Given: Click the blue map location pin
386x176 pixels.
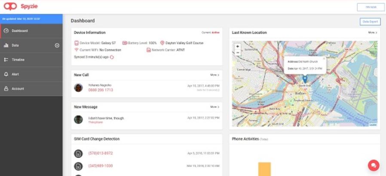Looking at the screenshot, I should (x=305, y=79).
